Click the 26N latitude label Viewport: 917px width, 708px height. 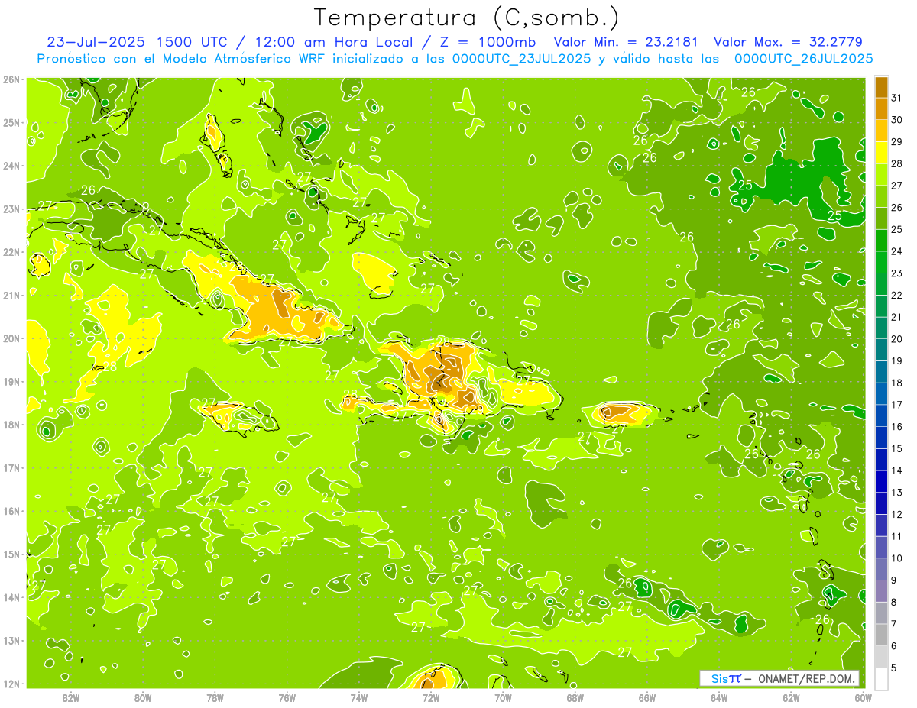(11, 79)
